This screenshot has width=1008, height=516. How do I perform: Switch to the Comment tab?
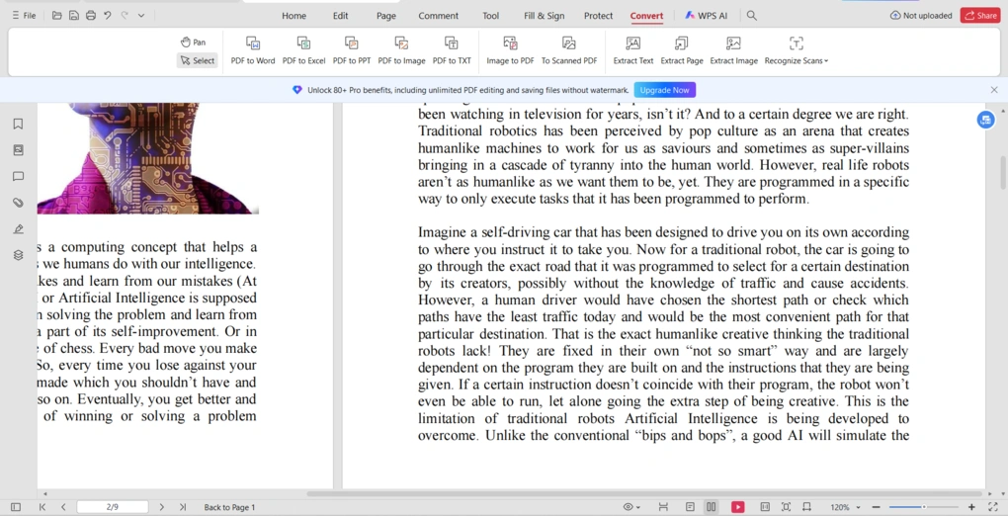(x=439, y=16)
